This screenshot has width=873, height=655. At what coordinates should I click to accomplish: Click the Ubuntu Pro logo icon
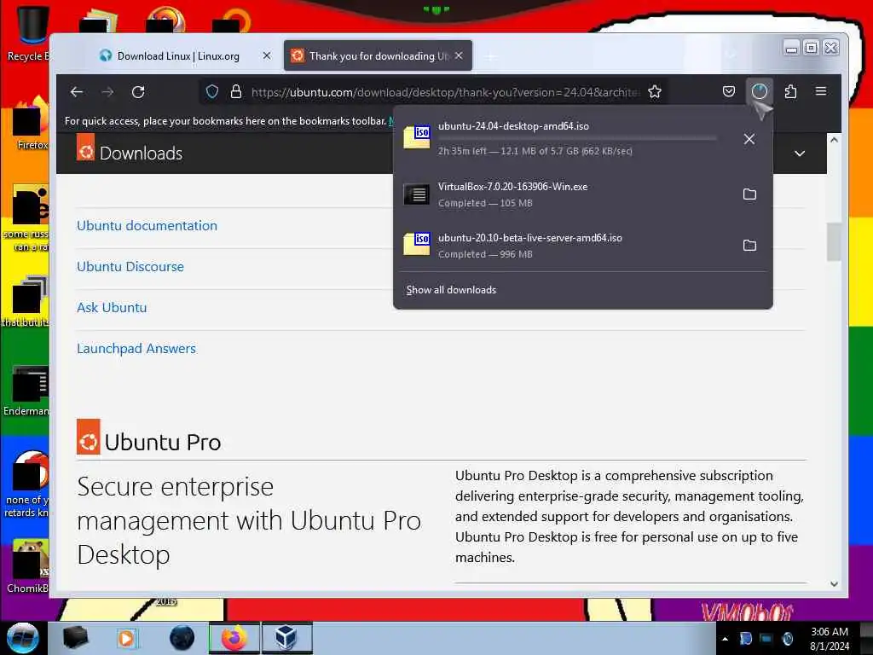(88, 437)
